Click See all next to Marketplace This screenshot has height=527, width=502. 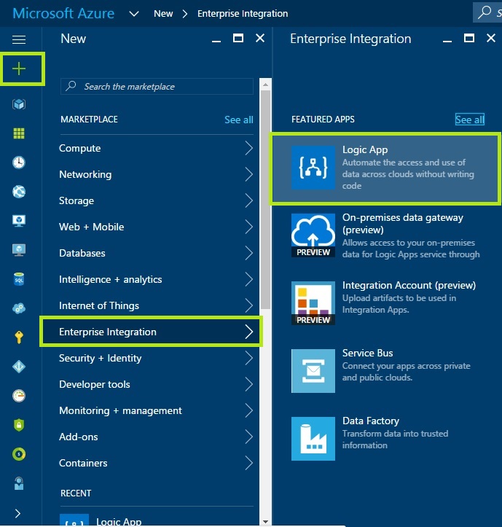point(238,120)
